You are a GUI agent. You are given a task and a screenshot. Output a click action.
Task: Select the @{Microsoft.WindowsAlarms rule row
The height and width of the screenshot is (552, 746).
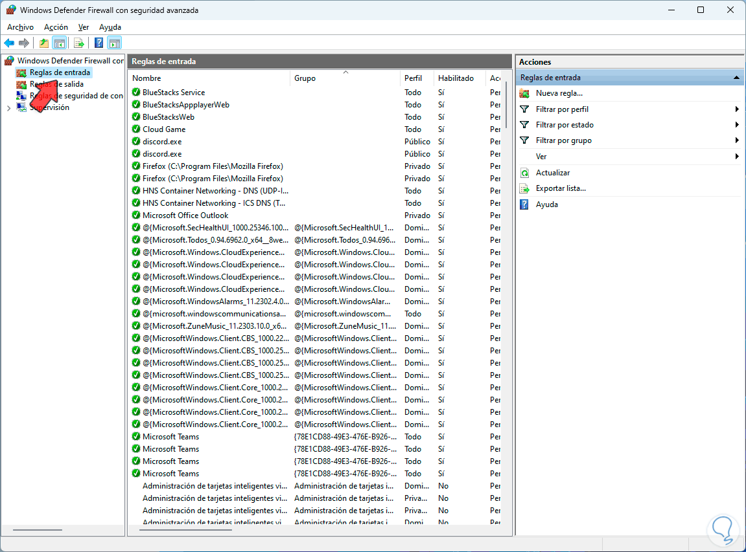(316, 301)
